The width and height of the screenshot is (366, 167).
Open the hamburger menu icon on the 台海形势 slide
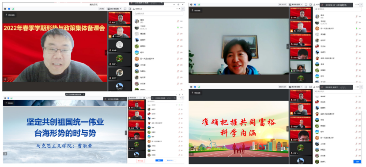(5, 153)
